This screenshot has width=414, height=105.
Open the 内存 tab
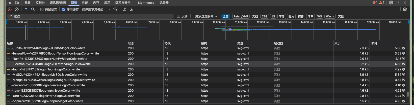click(96, 3)
